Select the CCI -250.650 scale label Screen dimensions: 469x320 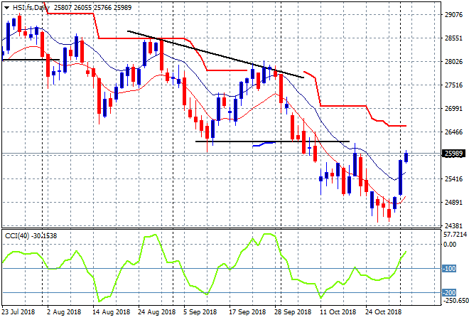(x=455, y=301)
